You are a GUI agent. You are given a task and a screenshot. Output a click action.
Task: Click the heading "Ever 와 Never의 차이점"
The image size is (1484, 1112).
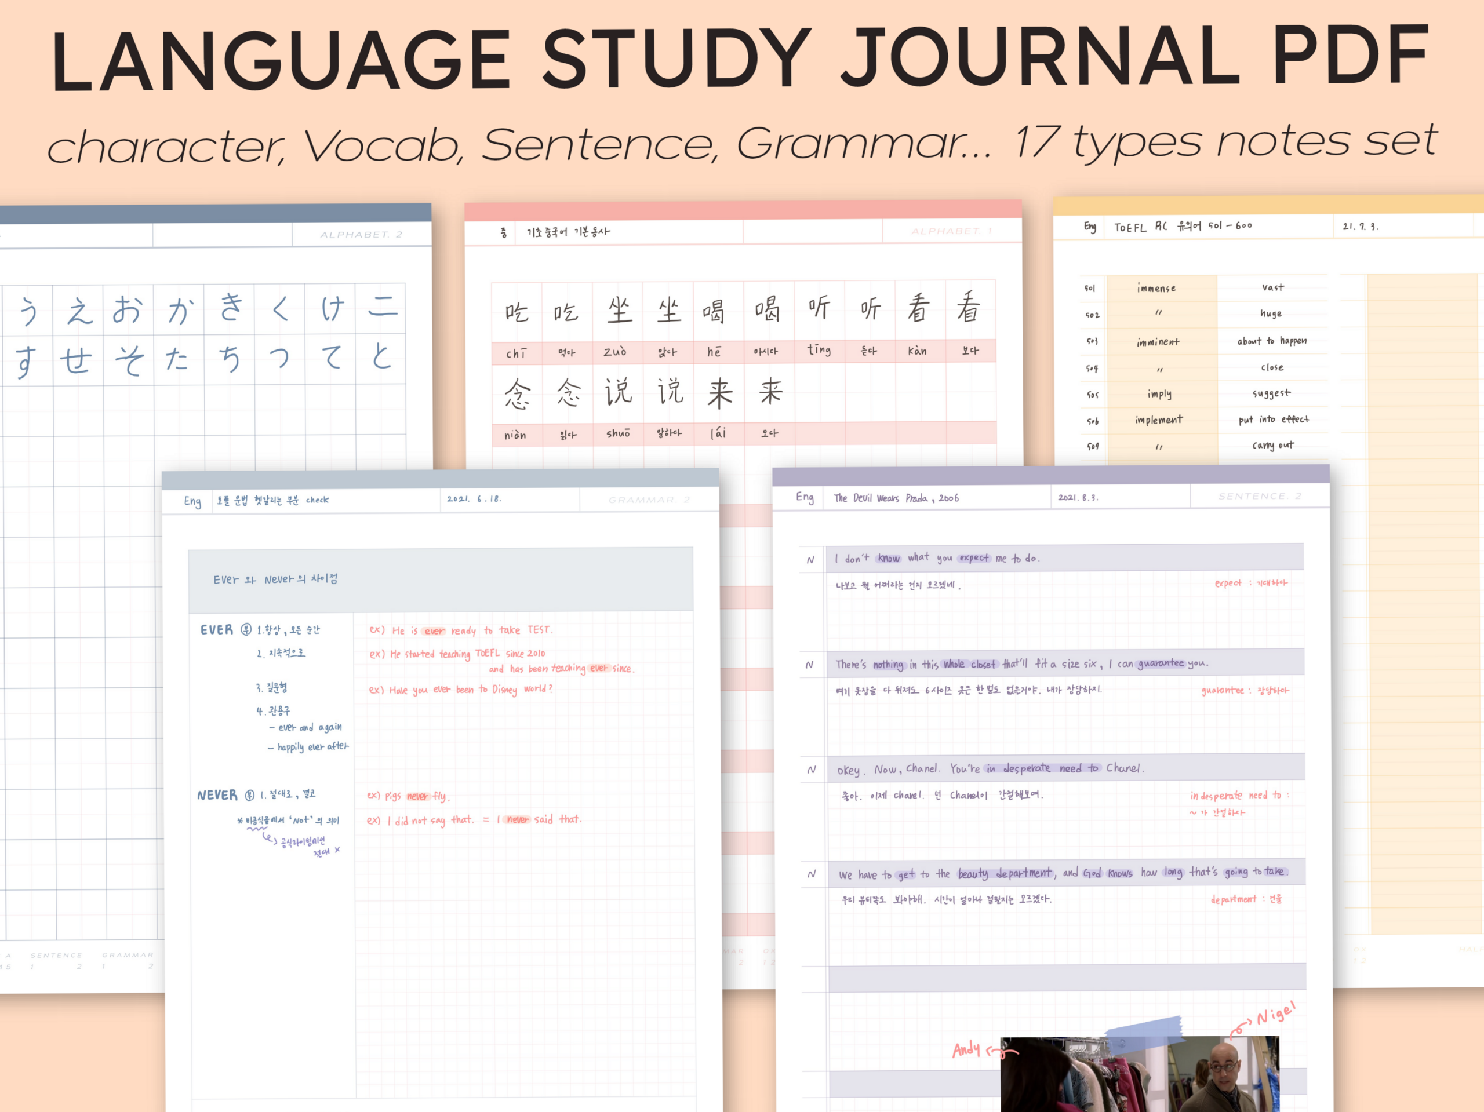(277, 578)
